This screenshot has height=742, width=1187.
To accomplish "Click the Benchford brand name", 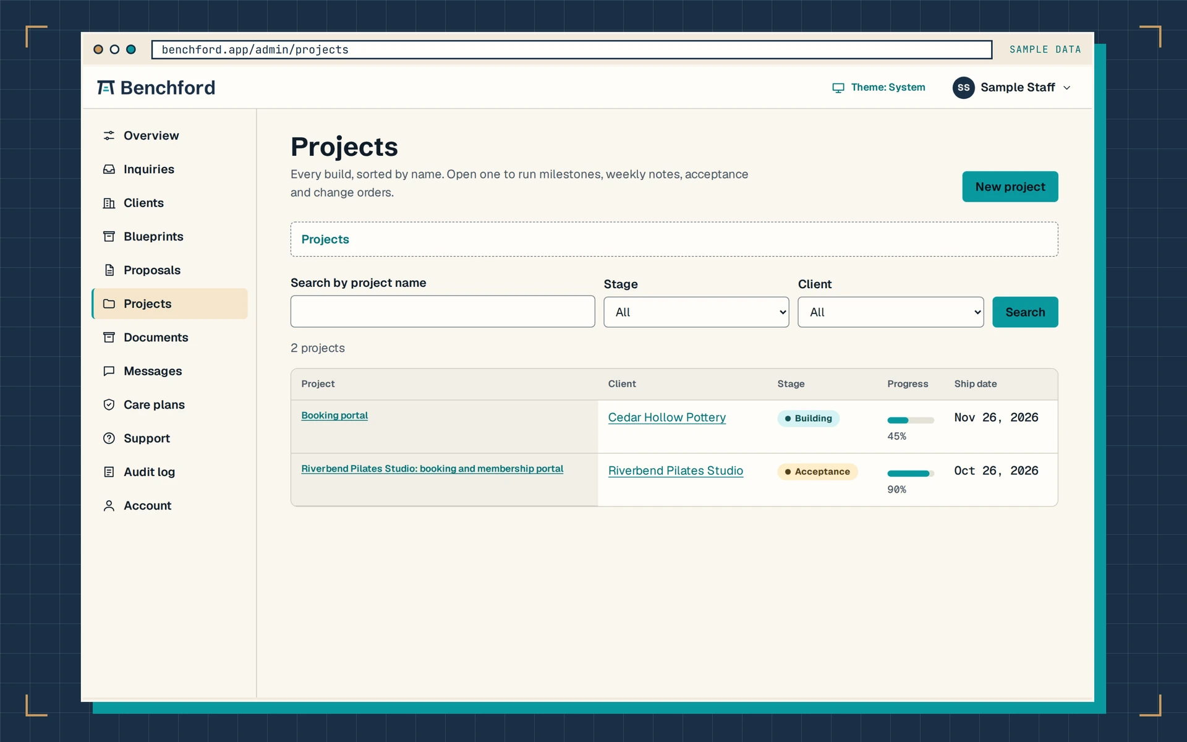I will [168, 88].
